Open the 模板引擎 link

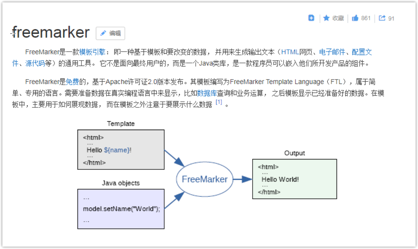coord(92,52)
